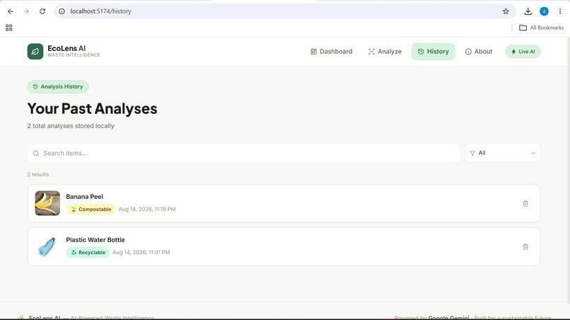Click the Aug 14, 2026, 11:19 PM timestamp
Screen dimensions: 570x320
(147, 210)
